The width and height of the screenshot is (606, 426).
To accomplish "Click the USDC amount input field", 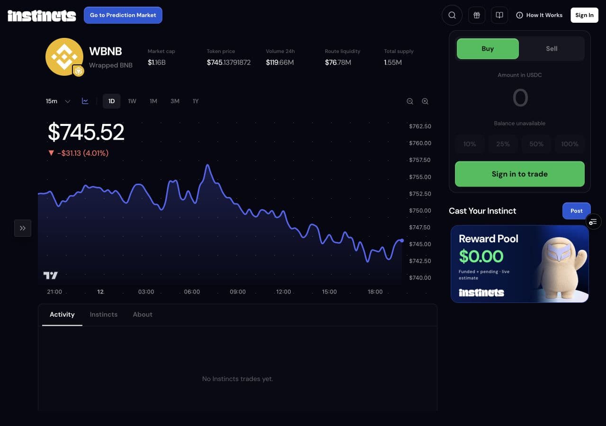I will pyautogui.click(x=520, y=98).
